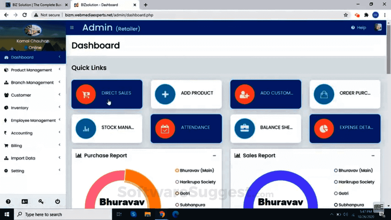Viewport: 391px width, 220px height.
Task: Open Attendance using the calendar icon
Action: click(x=165, y=128)
